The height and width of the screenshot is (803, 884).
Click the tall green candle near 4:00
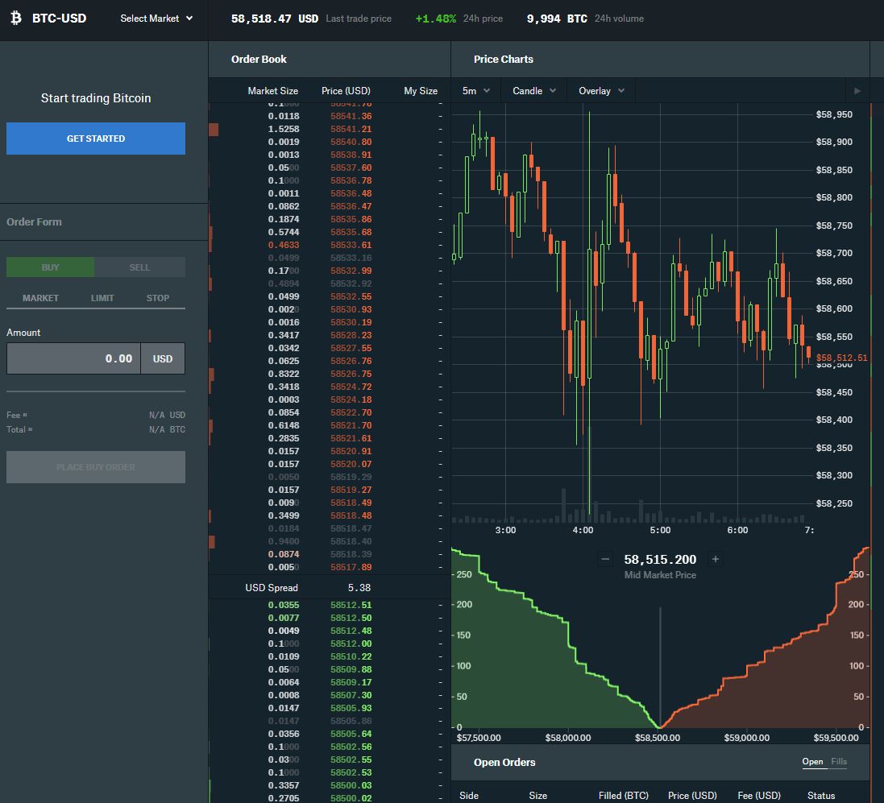(x=590, y=313)
